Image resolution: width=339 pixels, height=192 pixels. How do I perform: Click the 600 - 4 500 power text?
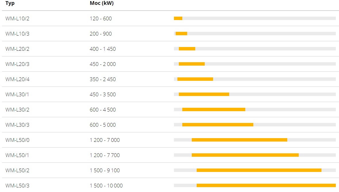[103, 110]
